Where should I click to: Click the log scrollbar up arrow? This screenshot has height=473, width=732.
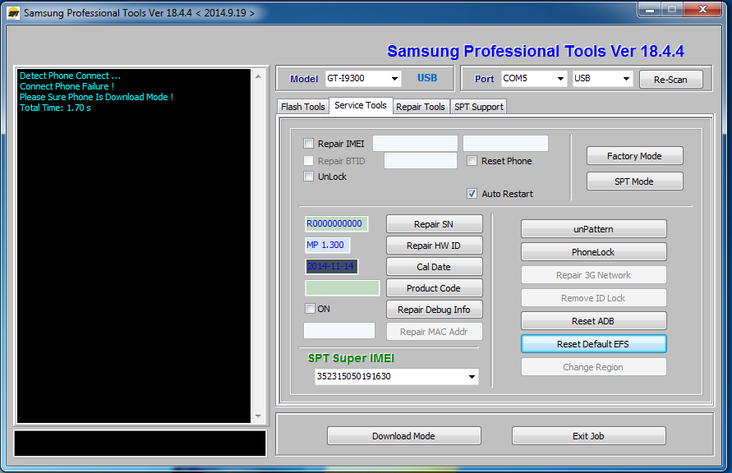(258, 76)
